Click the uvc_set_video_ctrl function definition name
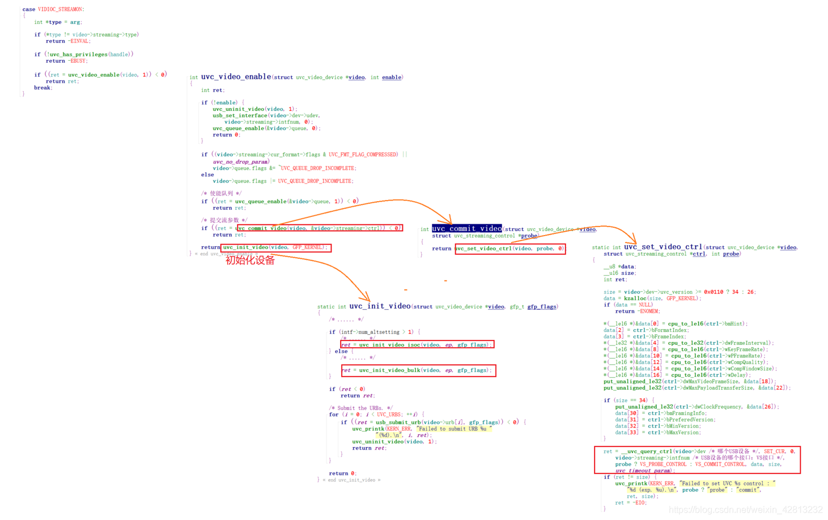828x520 pixels. click(663, 247)
